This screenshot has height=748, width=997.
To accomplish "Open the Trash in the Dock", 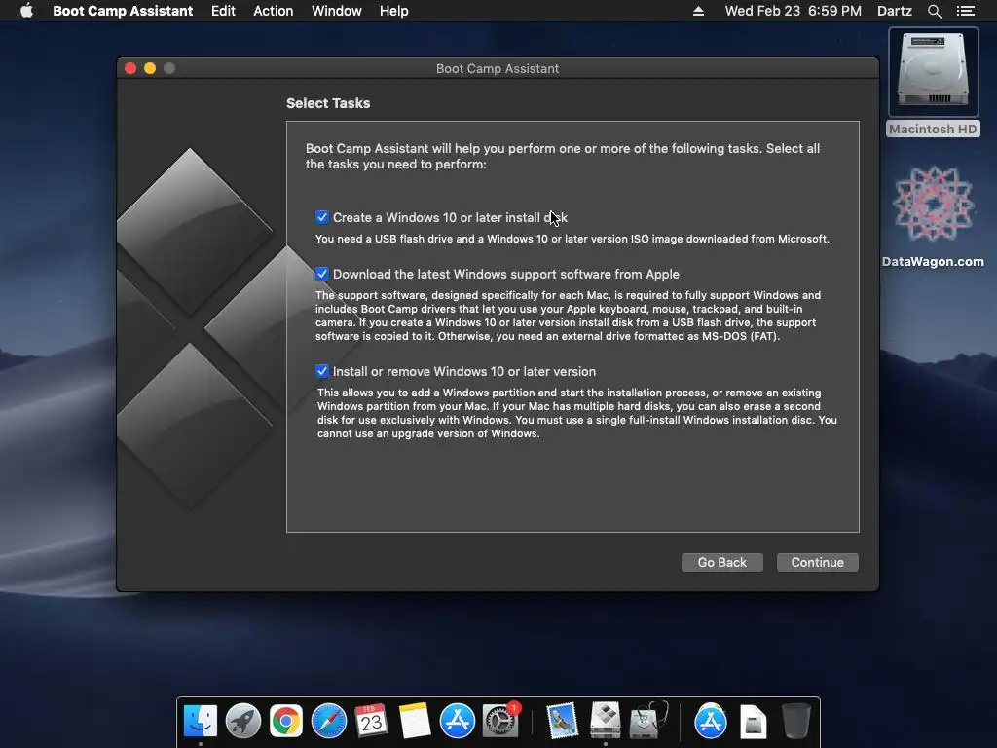I will pyautogui.click(x=795, y=721).
